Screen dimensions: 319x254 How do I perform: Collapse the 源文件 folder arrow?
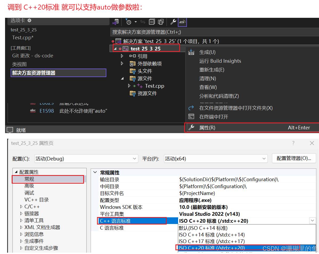(122, 78)
